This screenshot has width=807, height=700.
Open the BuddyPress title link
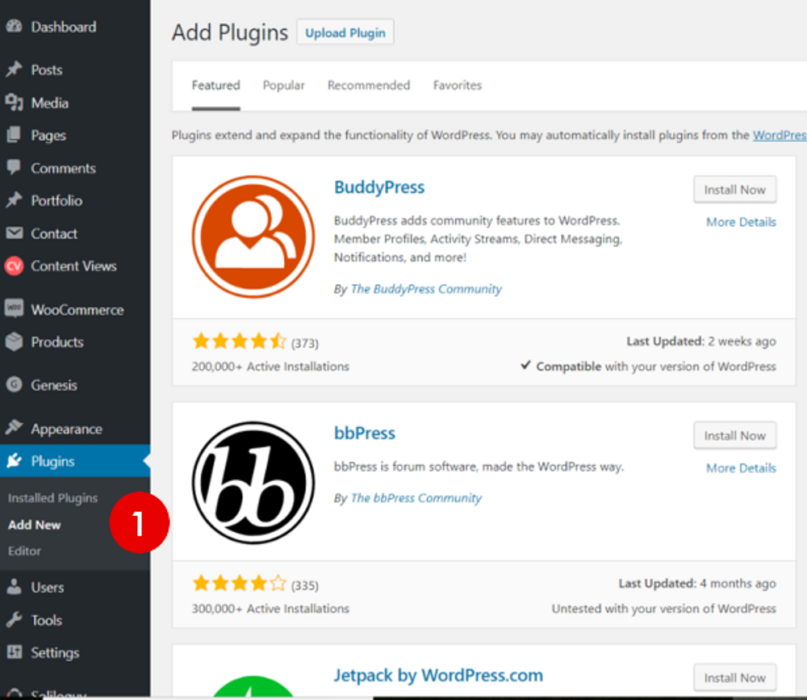[x=379, y=187]
